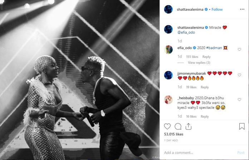
Task: Show who liked via 53,015 likes
Action: (174, 134)
